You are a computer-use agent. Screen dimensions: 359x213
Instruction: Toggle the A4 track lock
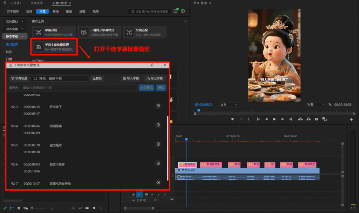[133, 194]
